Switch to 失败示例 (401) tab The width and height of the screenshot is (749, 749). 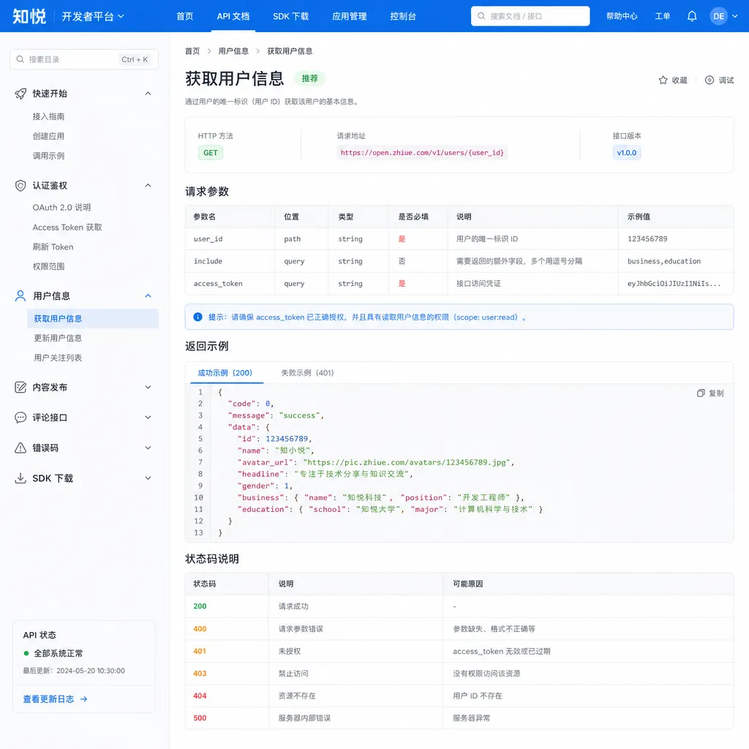point(308,373)
